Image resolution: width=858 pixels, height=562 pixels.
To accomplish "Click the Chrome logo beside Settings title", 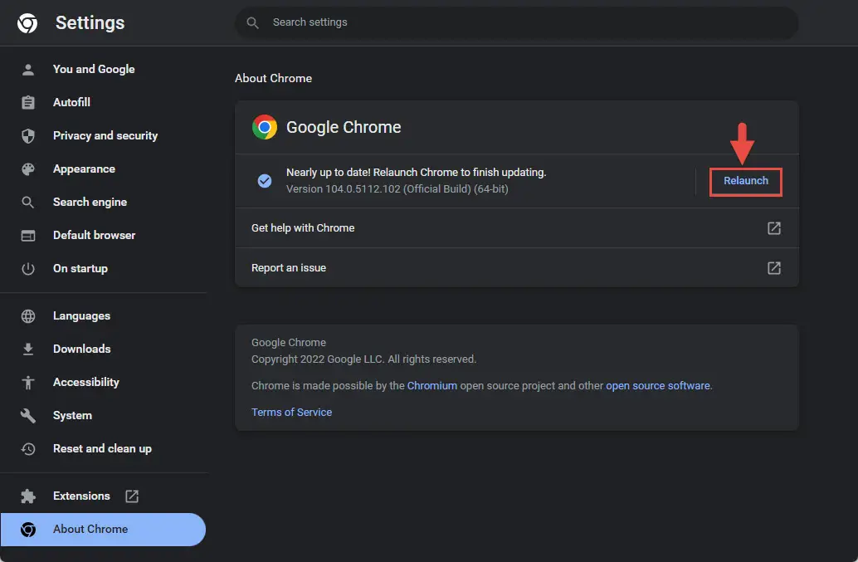I will tap(27, 23).
